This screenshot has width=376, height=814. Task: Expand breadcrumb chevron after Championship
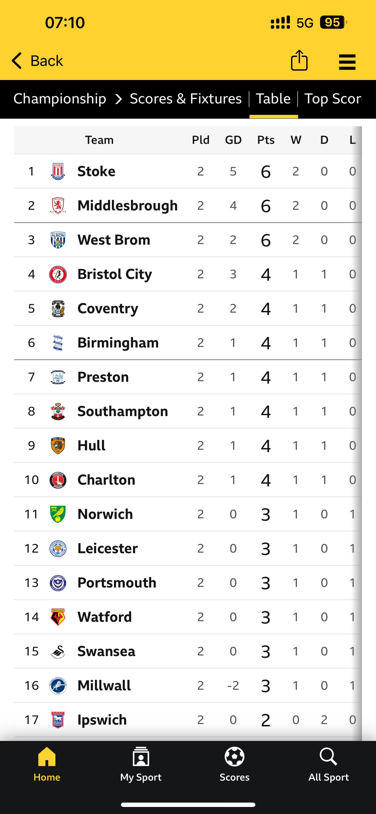[118, 99]
